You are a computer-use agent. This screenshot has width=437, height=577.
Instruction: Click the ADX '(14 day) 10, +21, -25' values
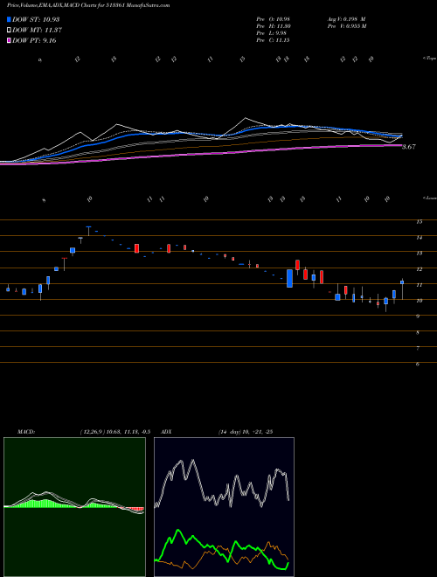click(x=245, y=432)
